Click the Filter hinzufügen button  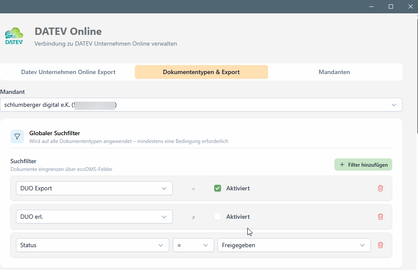363,165
